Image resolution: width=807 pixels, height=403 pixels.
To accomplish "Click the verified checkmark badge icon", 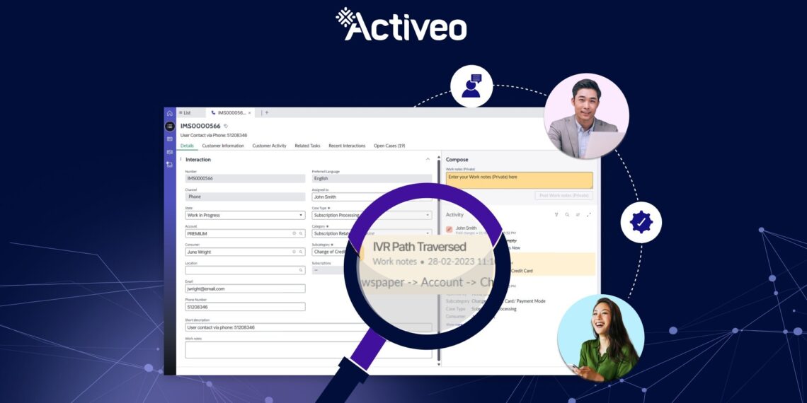I will click(641, 223).
